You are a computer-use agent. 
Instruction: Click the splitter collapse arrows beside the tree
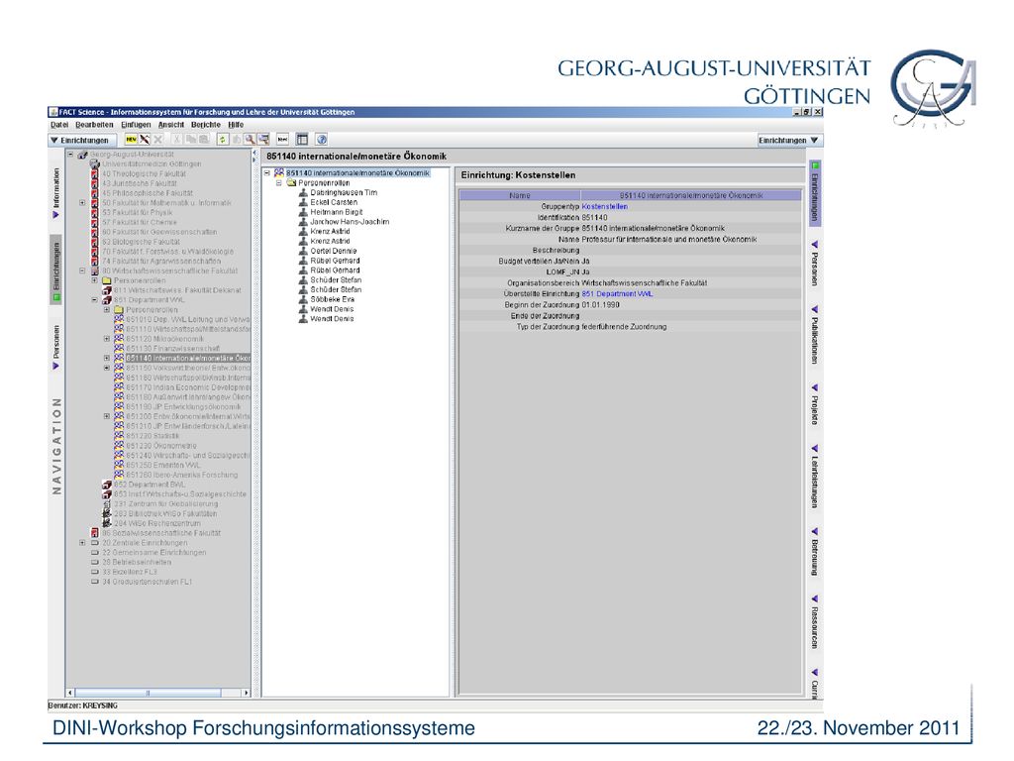253,156
